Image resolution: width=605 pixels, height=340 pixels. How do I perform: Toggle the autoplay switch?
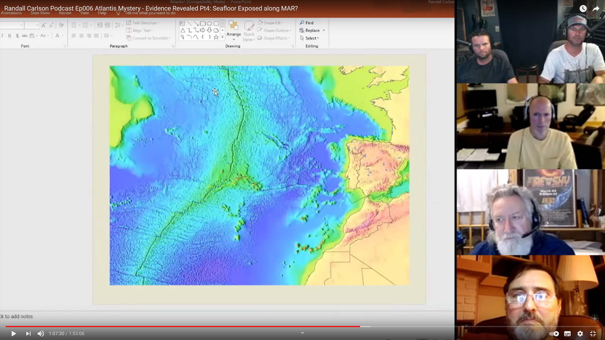[x=554, y=334]
